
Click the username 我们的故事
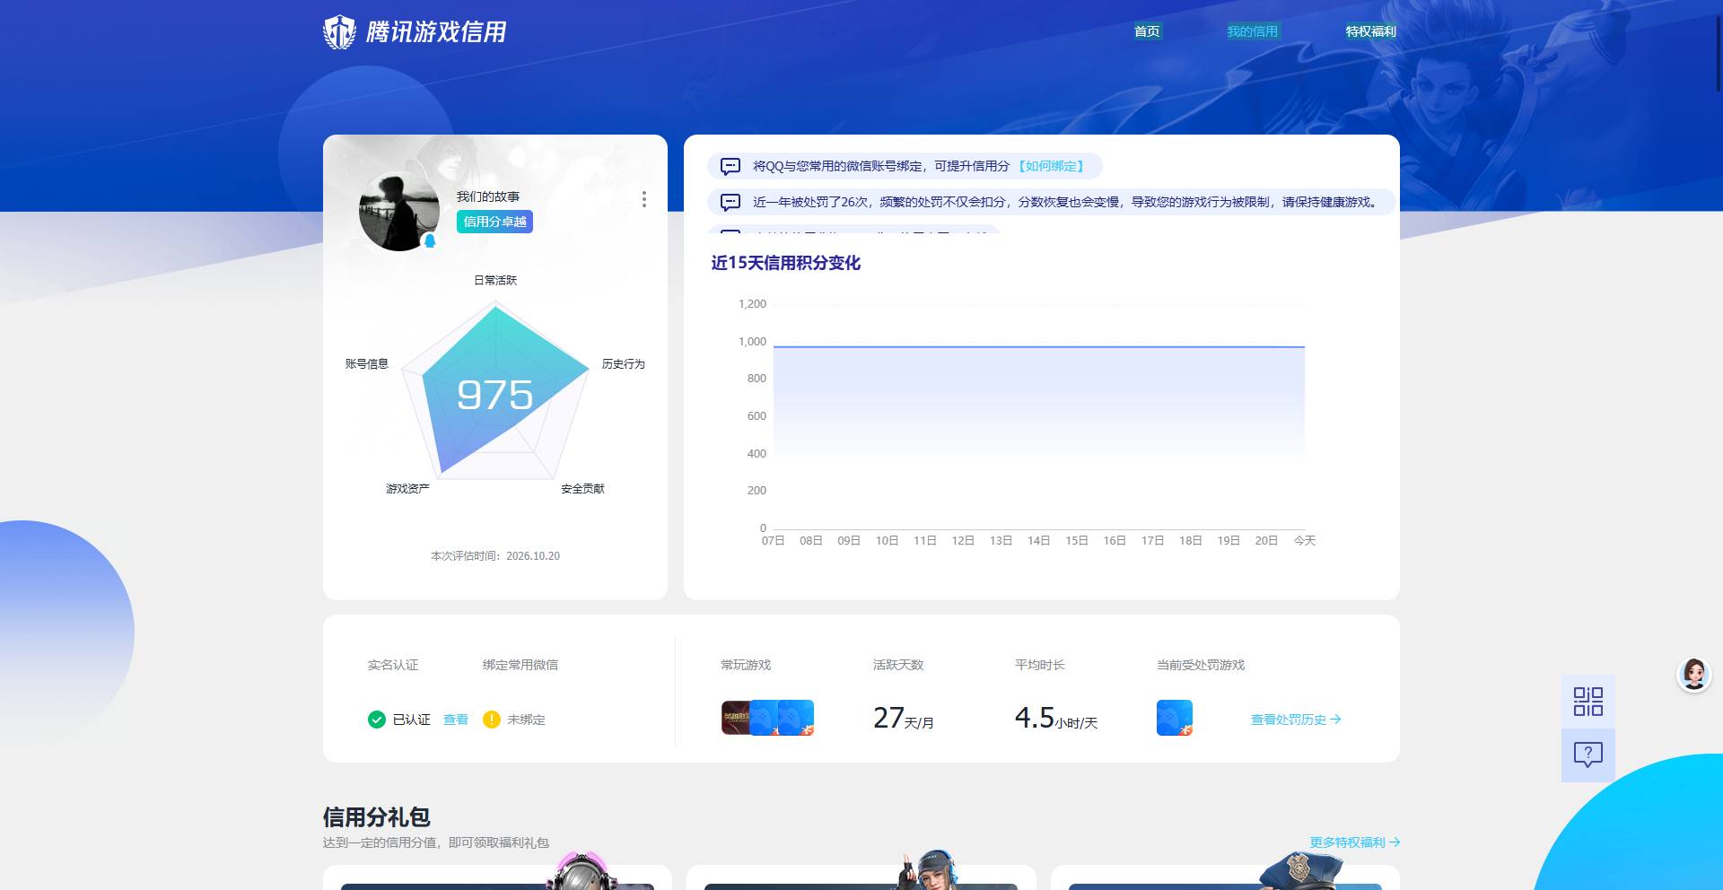pos(488,196)
